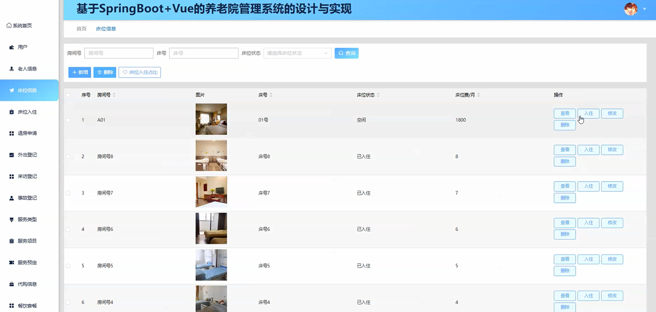Click the magnifier icon on 查询 button
This screenshot has height=312, width=656.
(341, 53)
